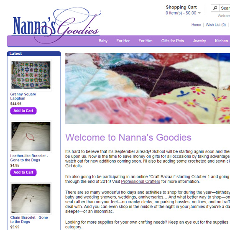Click the search magnifier icon
The image size is (230, 230).
click(215, 8)
